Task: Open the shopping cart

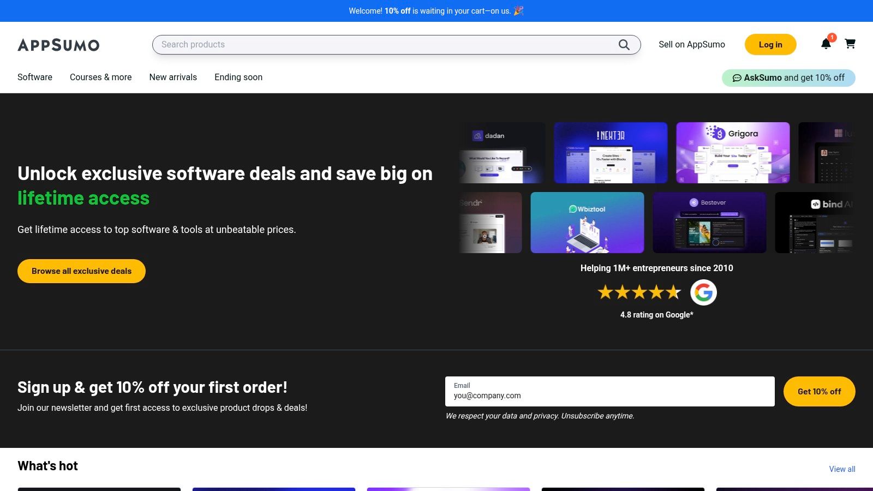Action: pos(850,44)
